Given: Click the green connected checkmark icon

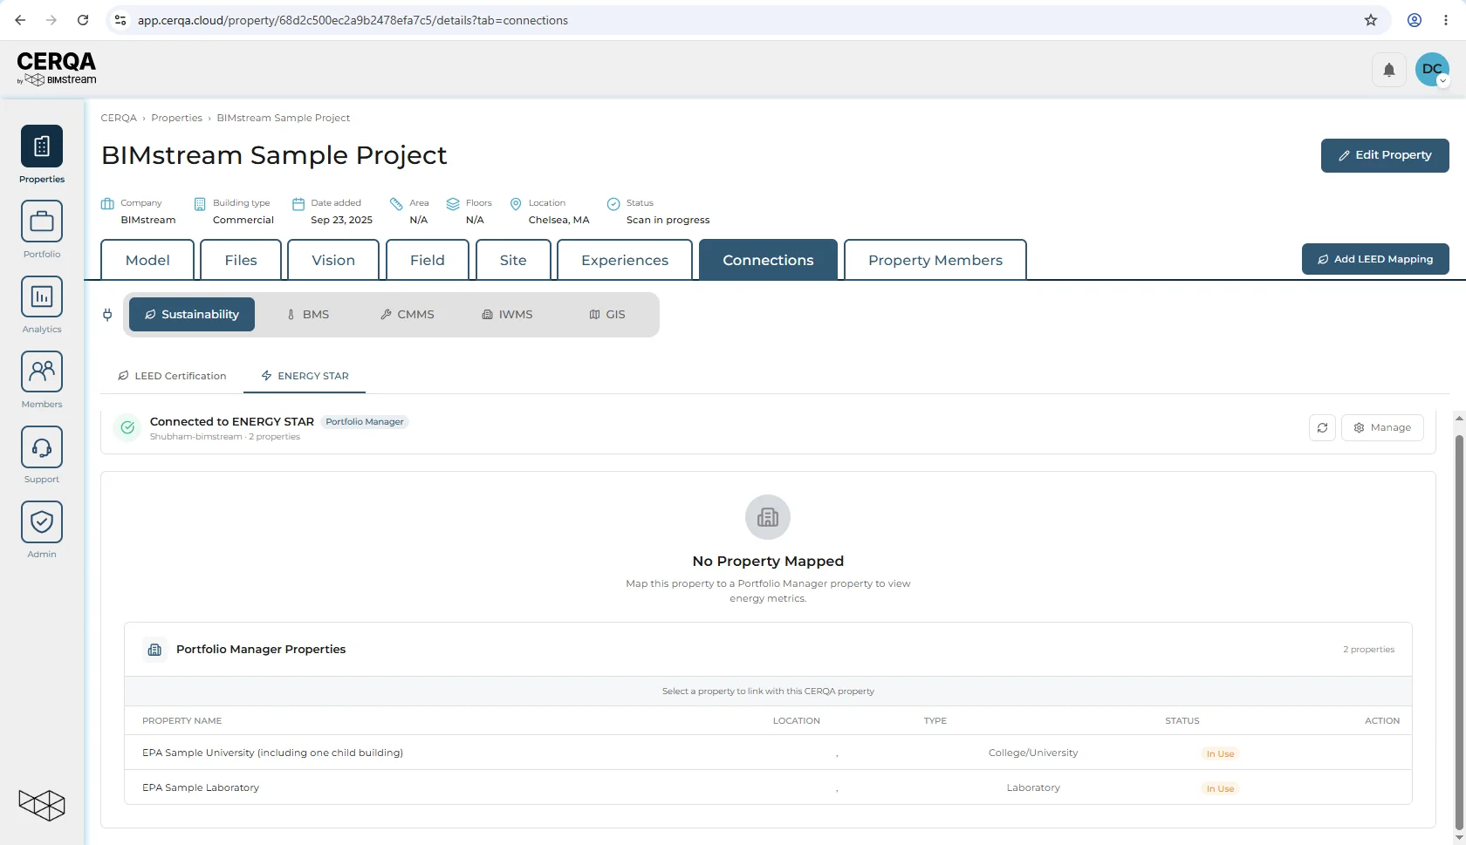Looking at the screenshot, I should 127,427.
